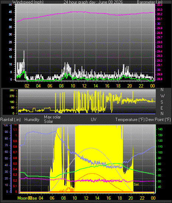Screen dimensions: 172x203
Task: Click the Humidity legend label
Action: click(x=32, y=120)
